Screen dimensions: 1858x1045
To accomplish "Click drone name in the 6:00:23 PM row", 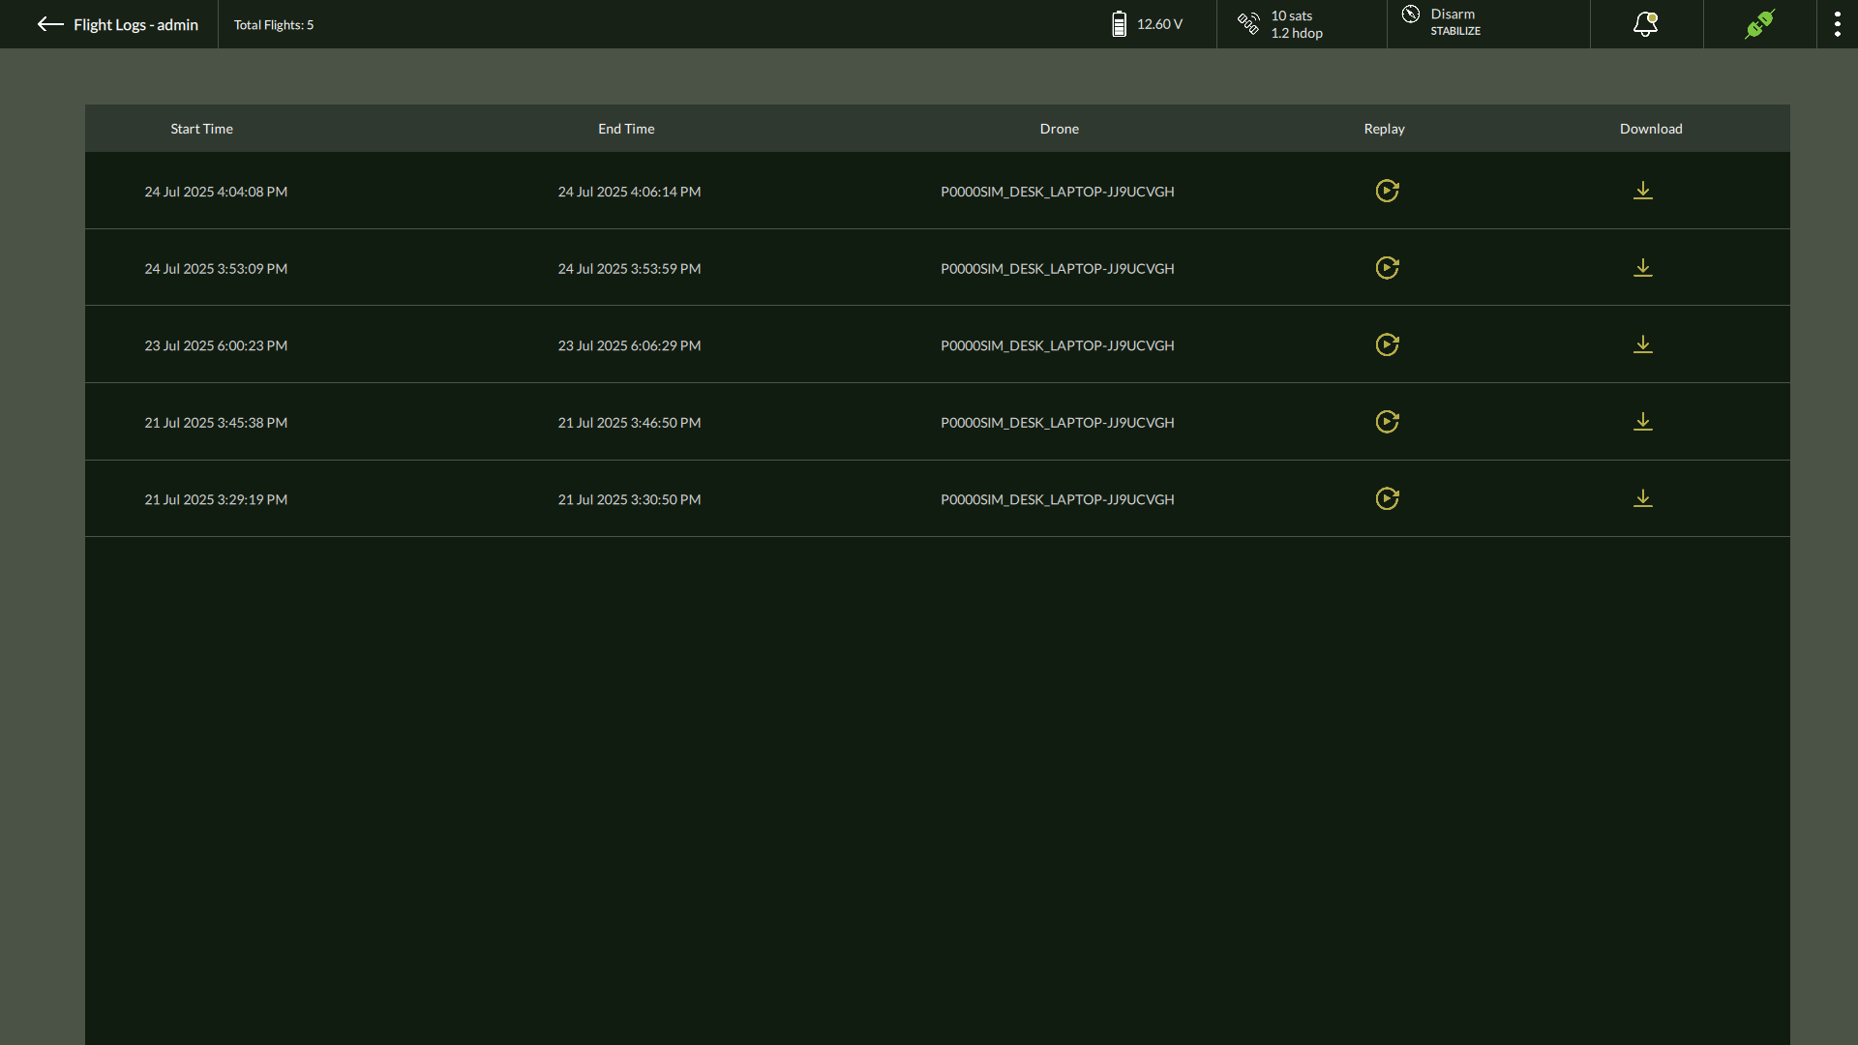I will click(x=1058, y=345).
